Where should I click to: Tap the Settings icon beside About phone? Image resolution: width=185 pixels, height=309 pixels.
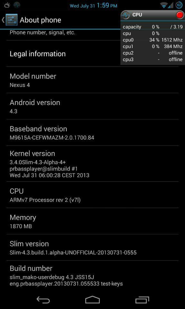coord(12,20)
